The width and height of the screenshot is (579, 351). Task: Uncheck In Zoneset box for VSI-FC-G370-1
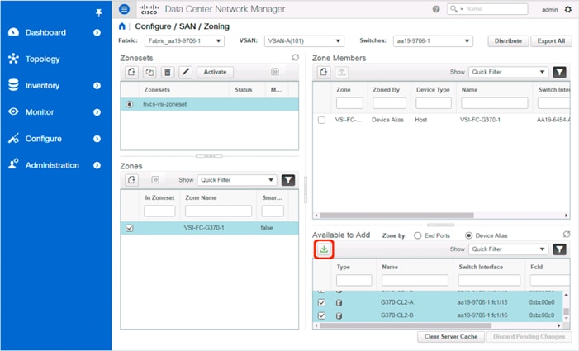129,228
